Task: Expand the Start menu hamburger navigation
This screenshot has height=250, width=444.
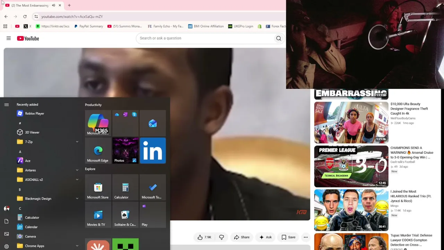Action: pyautogui.click(x=6, y=105)
